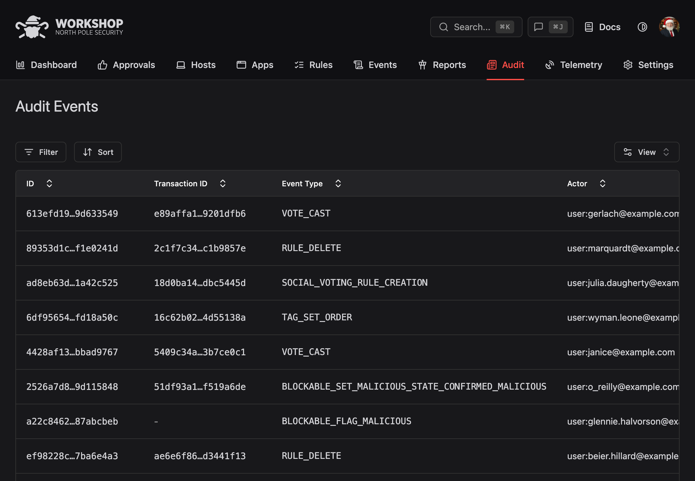Select ID 6df95654…fd18a50c
Screen dimensions: 695x481
pyautogui.click(x=72, y=317)
